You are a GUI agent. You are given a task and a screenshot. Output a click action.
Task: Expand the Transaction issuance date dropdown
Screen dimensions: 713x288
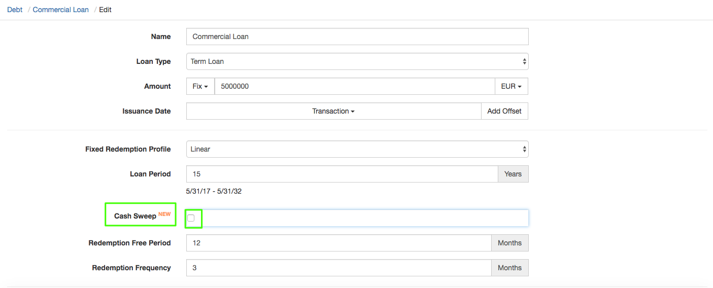pyautogui.click(x=333, y=111)
